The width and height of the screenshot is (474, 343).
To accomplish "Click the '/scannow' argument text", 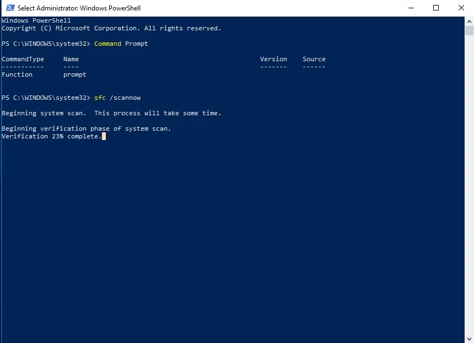I will click(125, 98).
